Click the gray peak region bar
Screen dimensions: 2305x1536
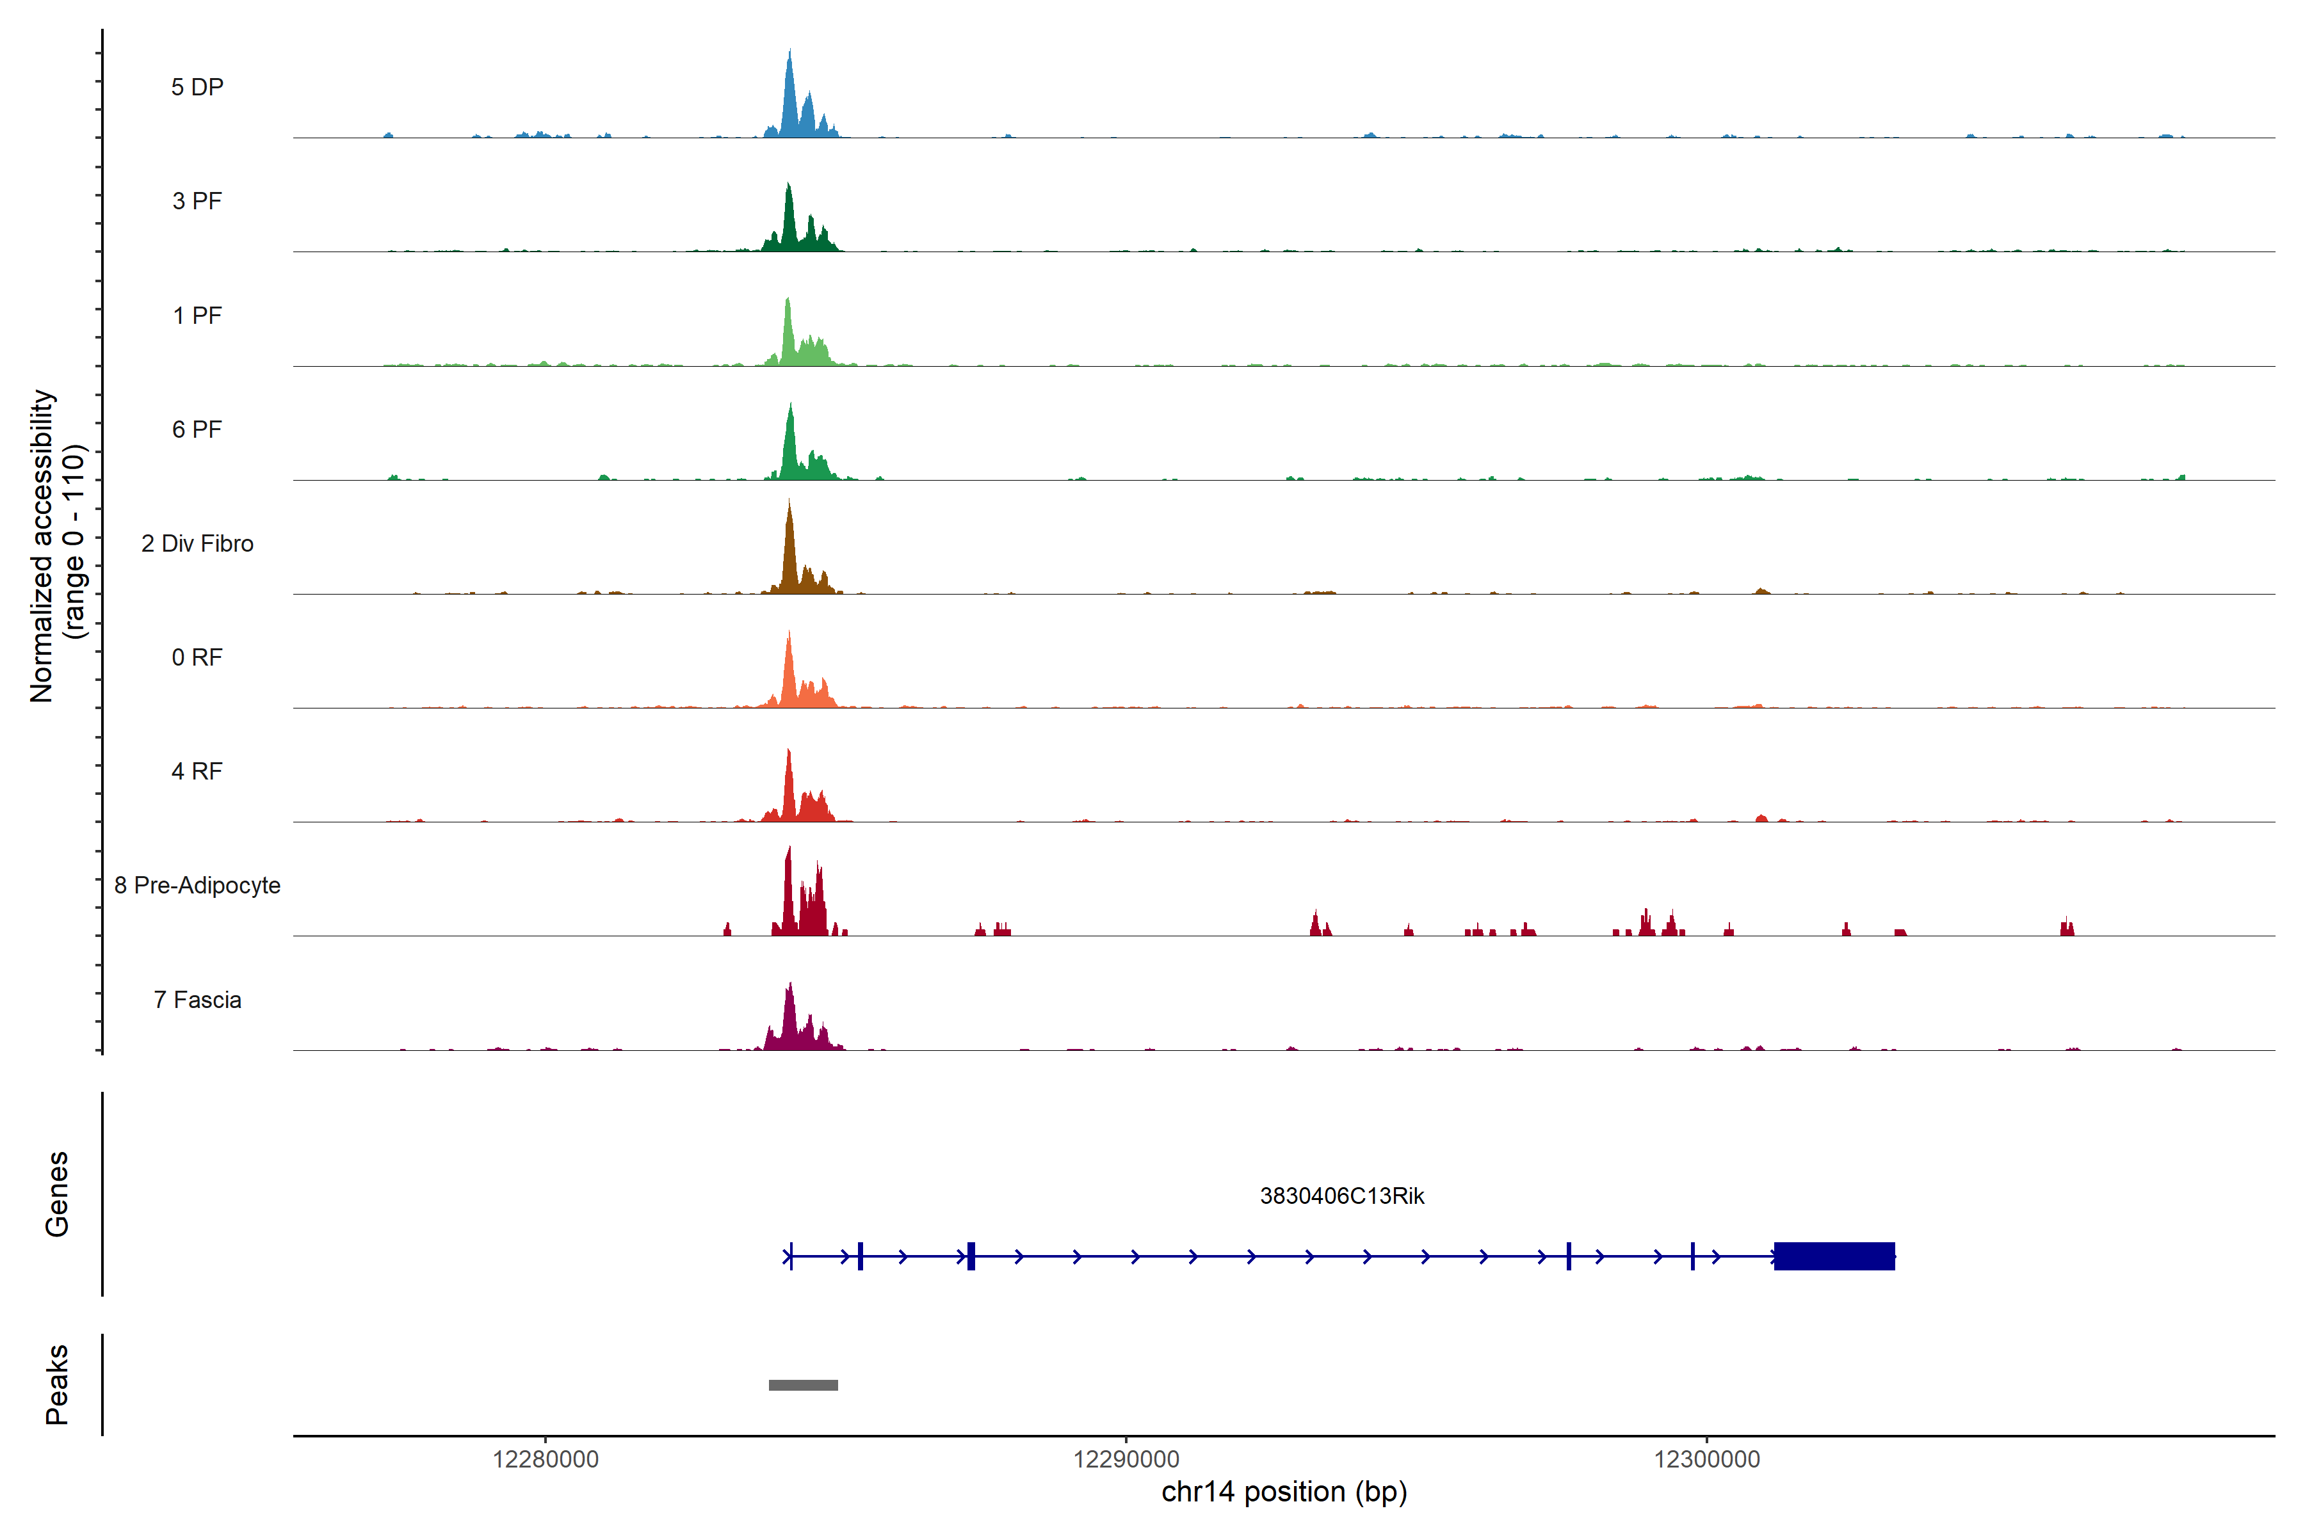coord(803,1385)
